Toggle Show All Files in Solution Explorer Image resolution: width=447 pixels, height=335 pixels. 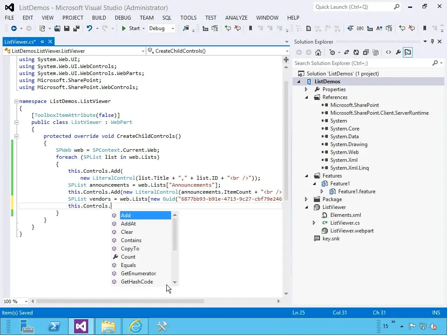click(x=375, y=52)
